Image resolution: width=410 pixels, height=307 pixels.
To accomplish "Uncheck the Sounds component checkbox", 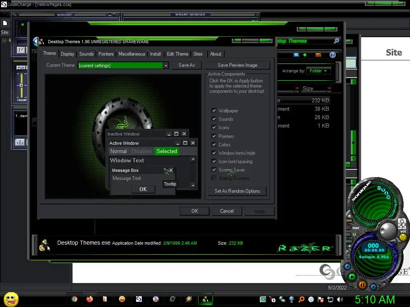I will [214, 119].
